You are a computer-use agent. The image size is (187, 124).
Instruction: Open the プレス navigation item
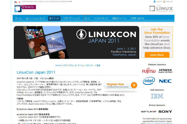87,18
